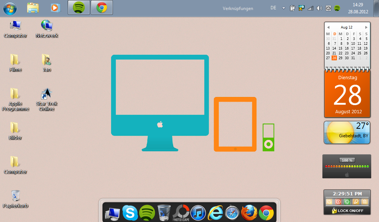
Task: Switch to the Chrome taskbar window
Action: coord(102,7)
